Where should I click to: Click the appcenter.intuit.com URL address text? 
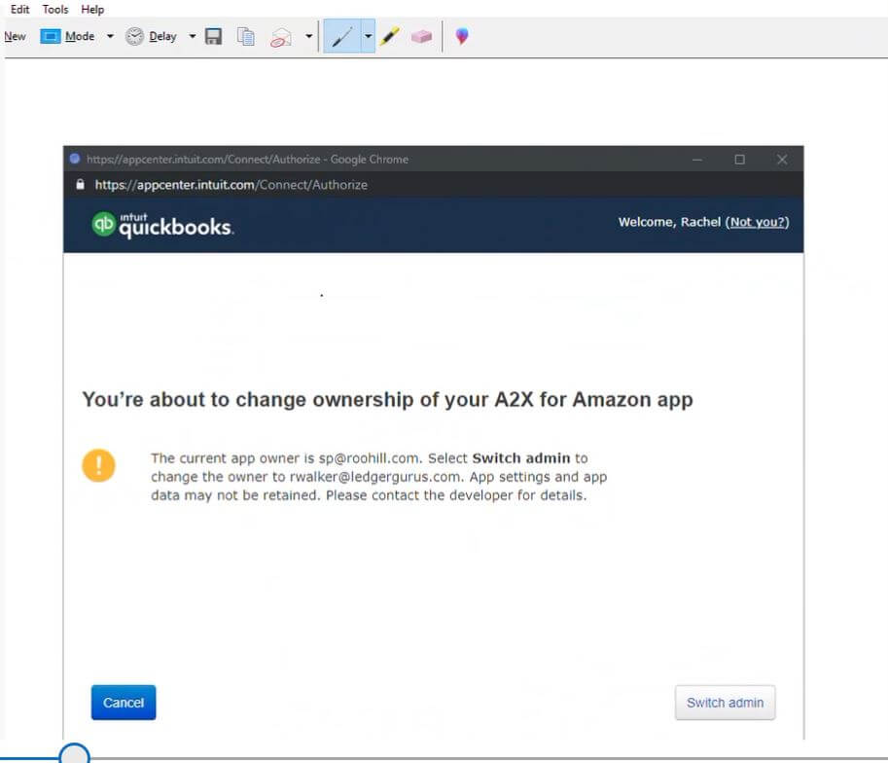231,185
